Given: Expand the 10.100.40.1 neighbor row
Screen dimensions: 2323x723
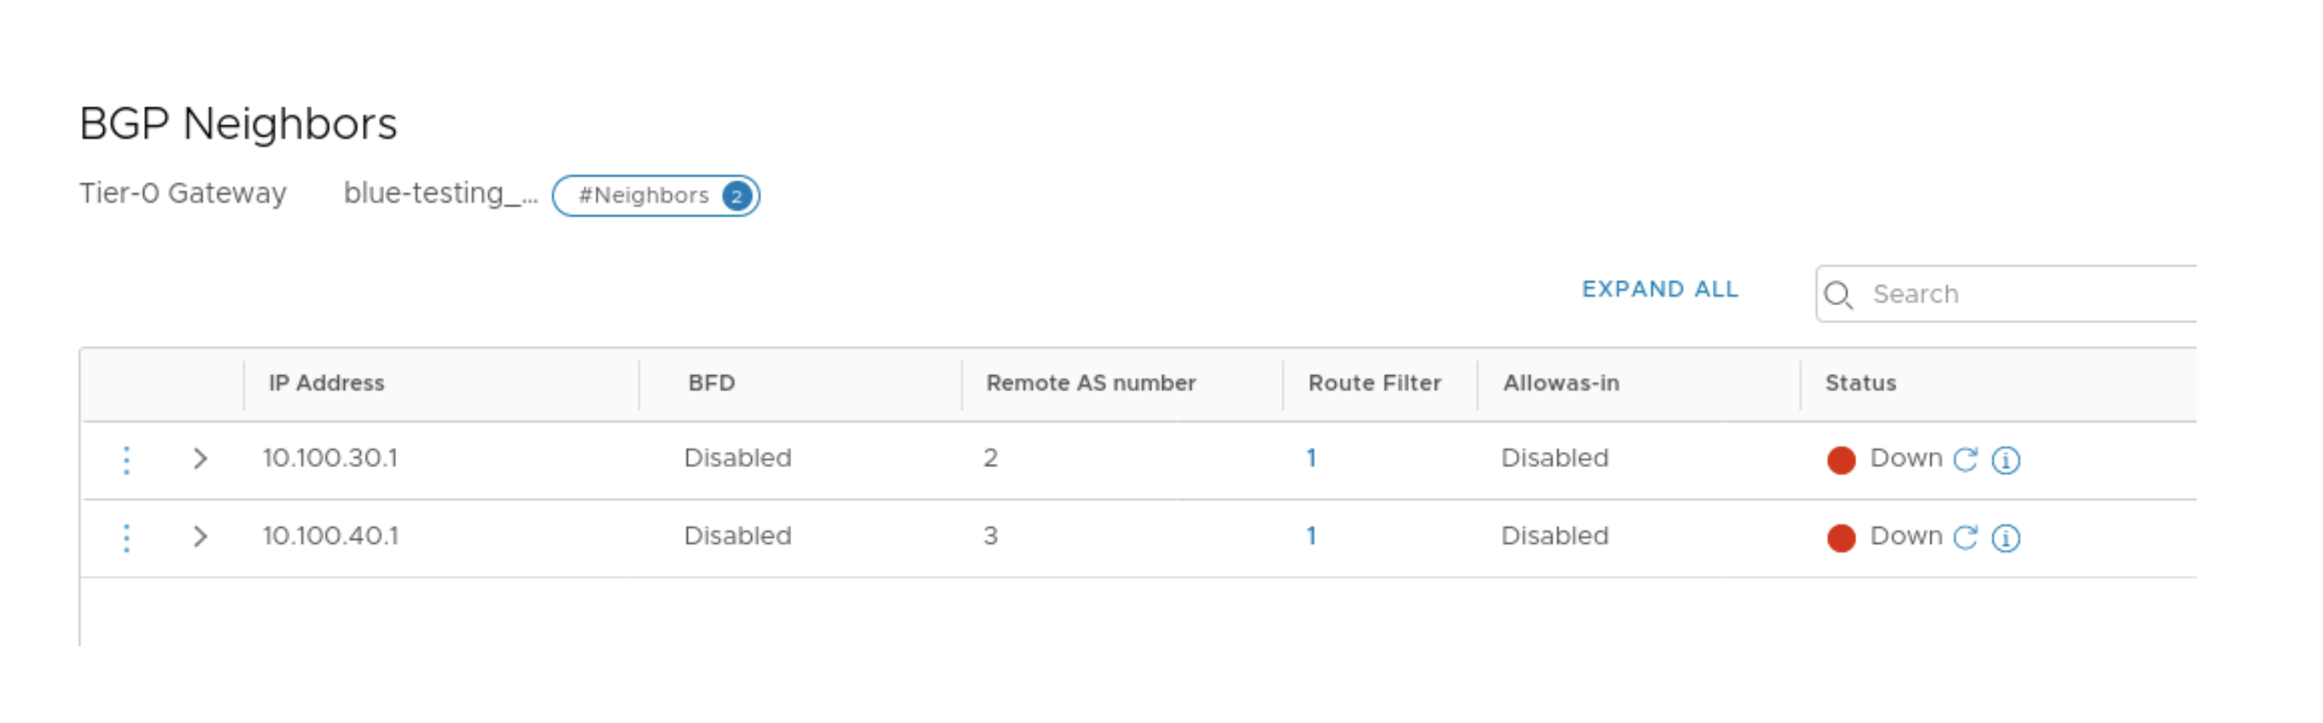Looking at the screenshot, I should [201, 537].
